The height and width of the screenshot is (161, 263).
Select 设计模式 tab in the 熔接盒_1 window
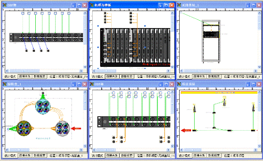tap(10, 155)
